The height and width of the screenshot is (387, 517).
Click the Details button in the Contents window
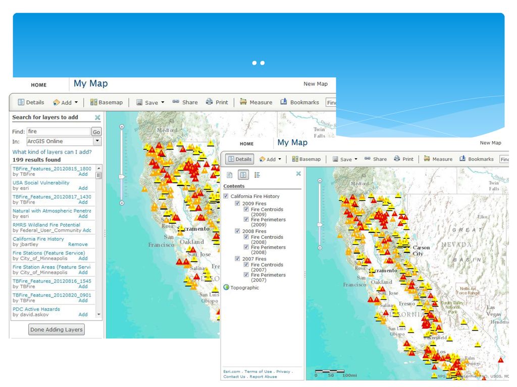[x=240, y=159]
